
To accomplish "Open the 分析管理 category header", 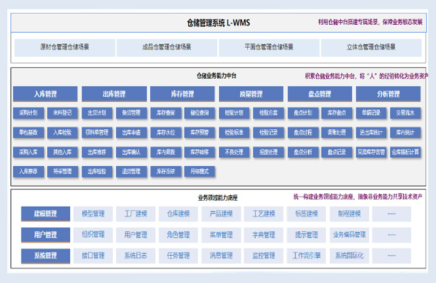I will coord(388,94).
